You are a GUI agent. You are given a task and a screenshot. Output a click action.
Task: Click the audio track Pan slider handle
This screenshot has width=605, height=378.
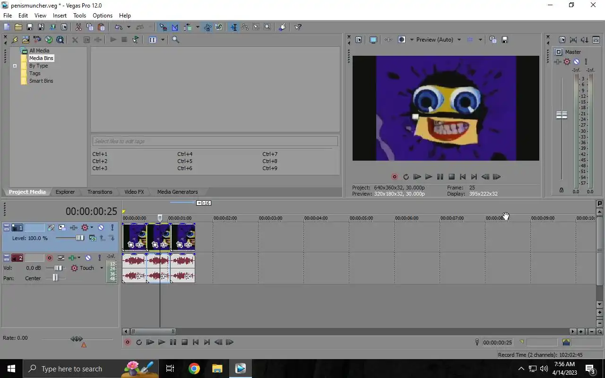[x=55, y=278]
